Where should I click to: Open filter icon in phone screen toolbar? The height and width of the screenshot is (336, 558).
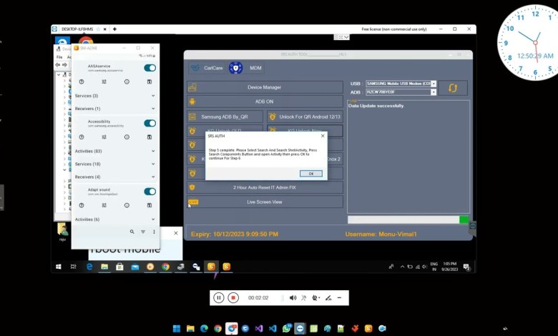143,232
